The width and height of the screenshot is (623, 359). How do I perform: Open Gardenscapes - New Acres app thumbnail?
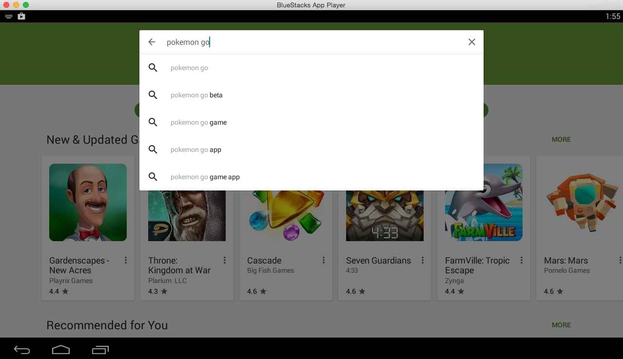coord(88,202)
